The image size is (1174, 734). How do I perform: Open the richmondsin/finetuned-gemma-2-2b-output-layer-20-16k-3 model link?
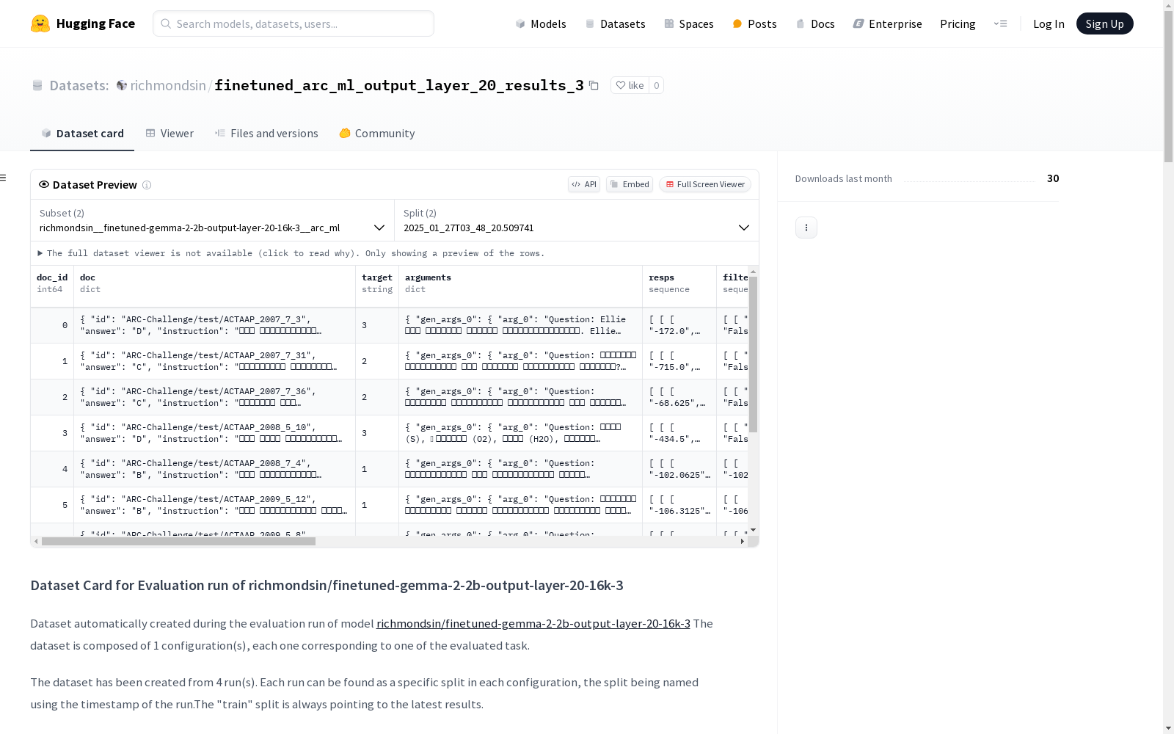533,623
